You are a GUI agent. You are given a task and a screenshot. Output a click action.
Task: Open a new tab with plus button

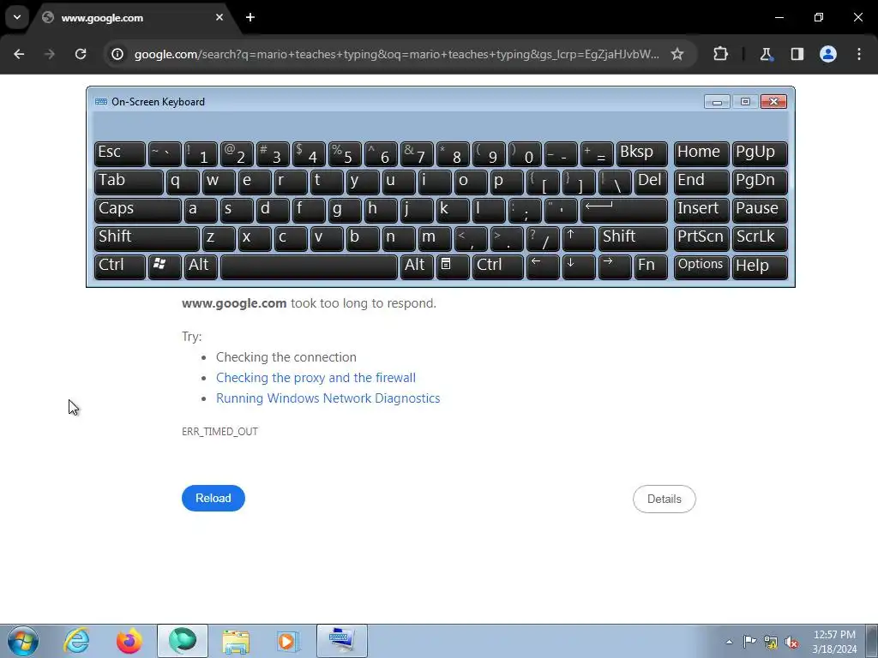(250, 17)
